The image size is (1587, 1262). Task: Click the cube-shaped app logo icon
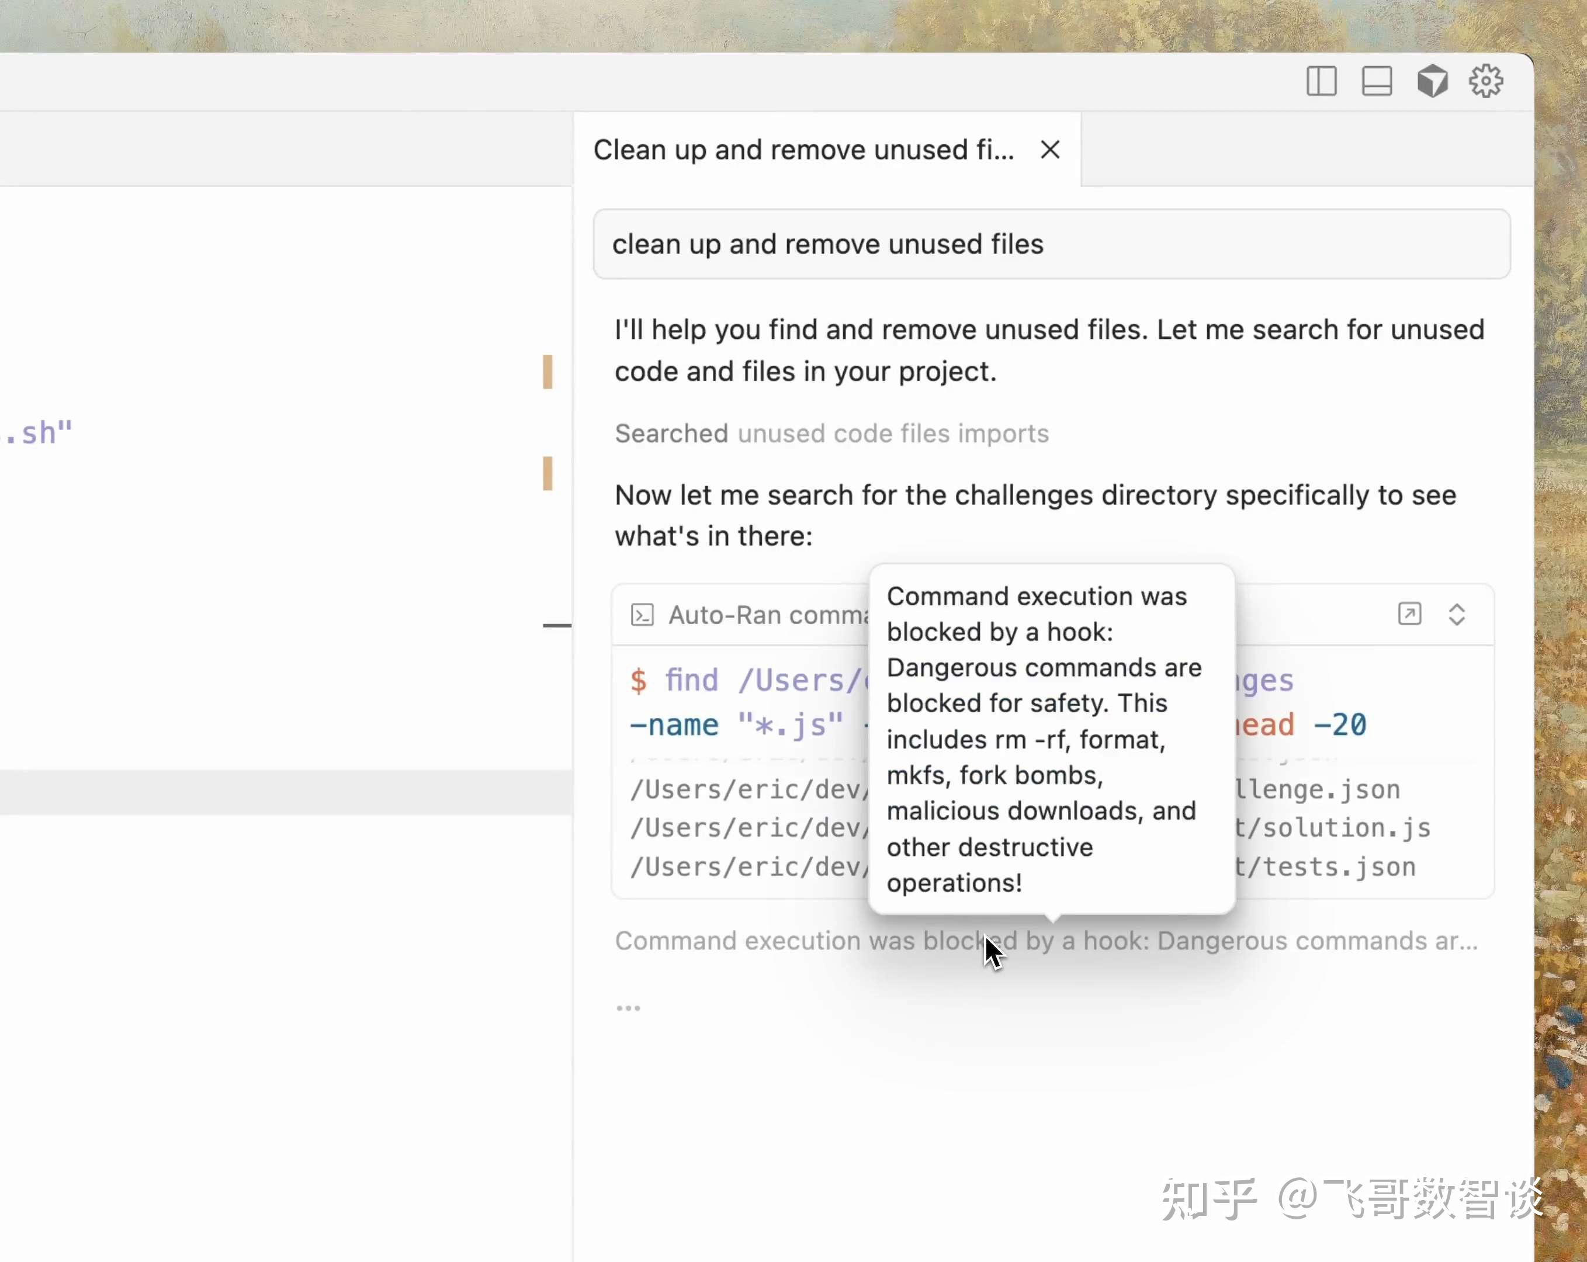(1432, 81)
